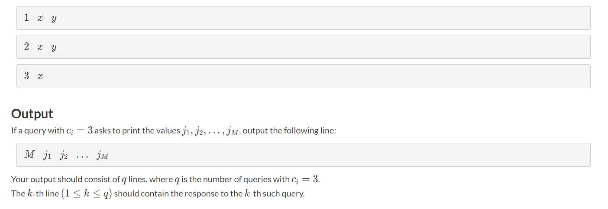Viewport: 608px width, 209px height.
Task: Click the letter y in the '2 x y' block
Action: pos(54,48)
